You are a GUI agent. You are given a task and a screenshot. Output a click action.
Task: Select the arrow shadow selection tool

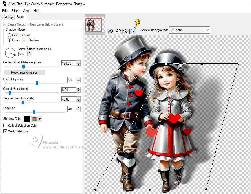point(133,31)
